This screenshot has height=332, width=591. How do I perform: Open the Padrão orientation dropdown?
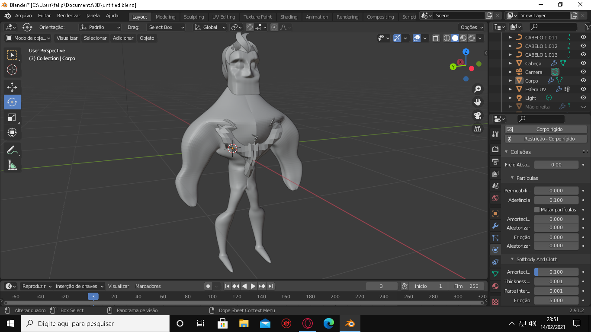[100, 27]
